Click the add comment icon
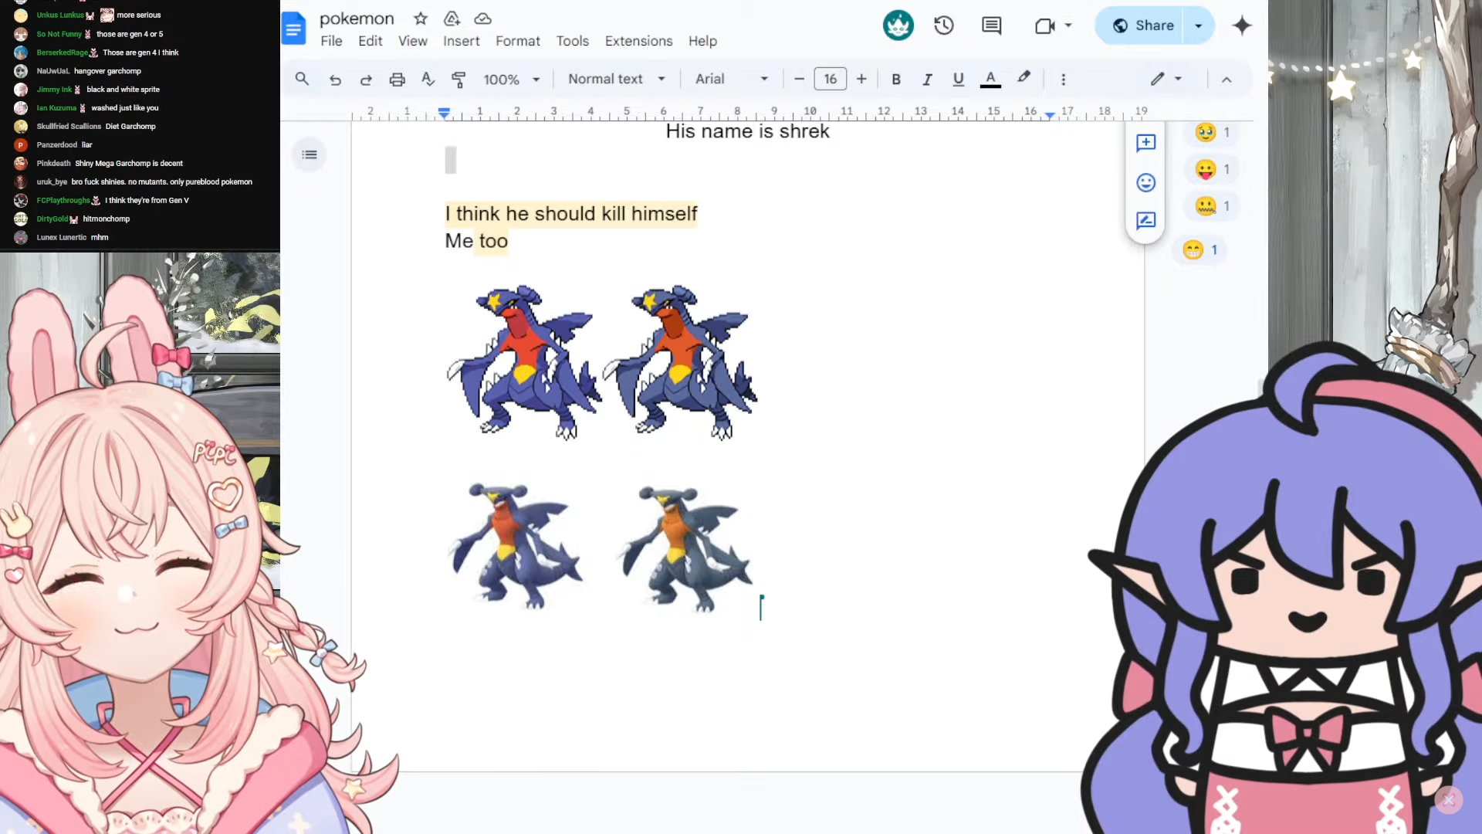 pos(1145,143)
